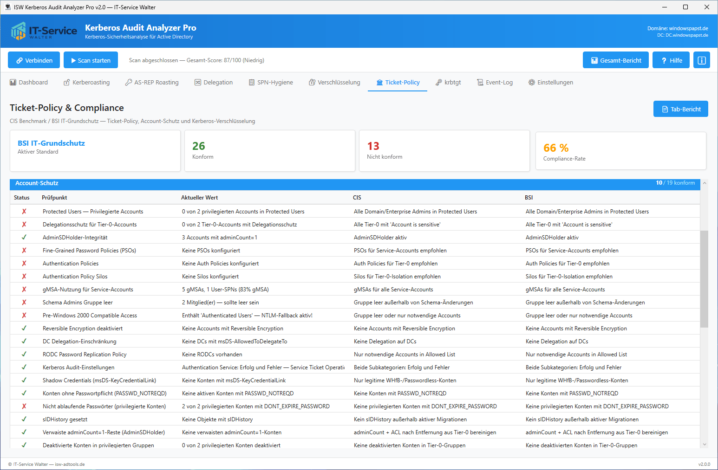Screen dimensions: 718x470
Task: Select 'Pre-Windows 2000 Compatible Access' row
Action: 355,315
